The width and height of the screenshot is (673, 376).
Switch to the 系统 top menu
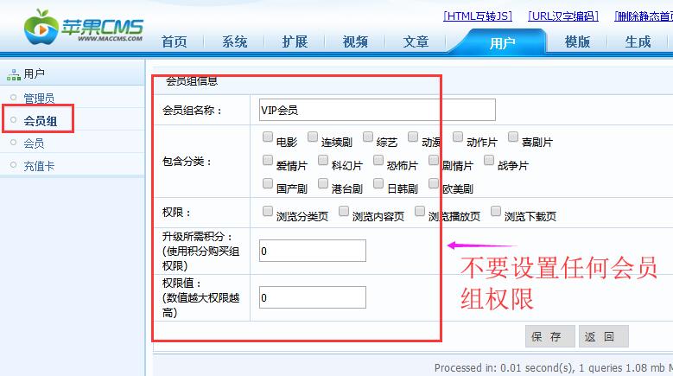[x=234, y=41]
